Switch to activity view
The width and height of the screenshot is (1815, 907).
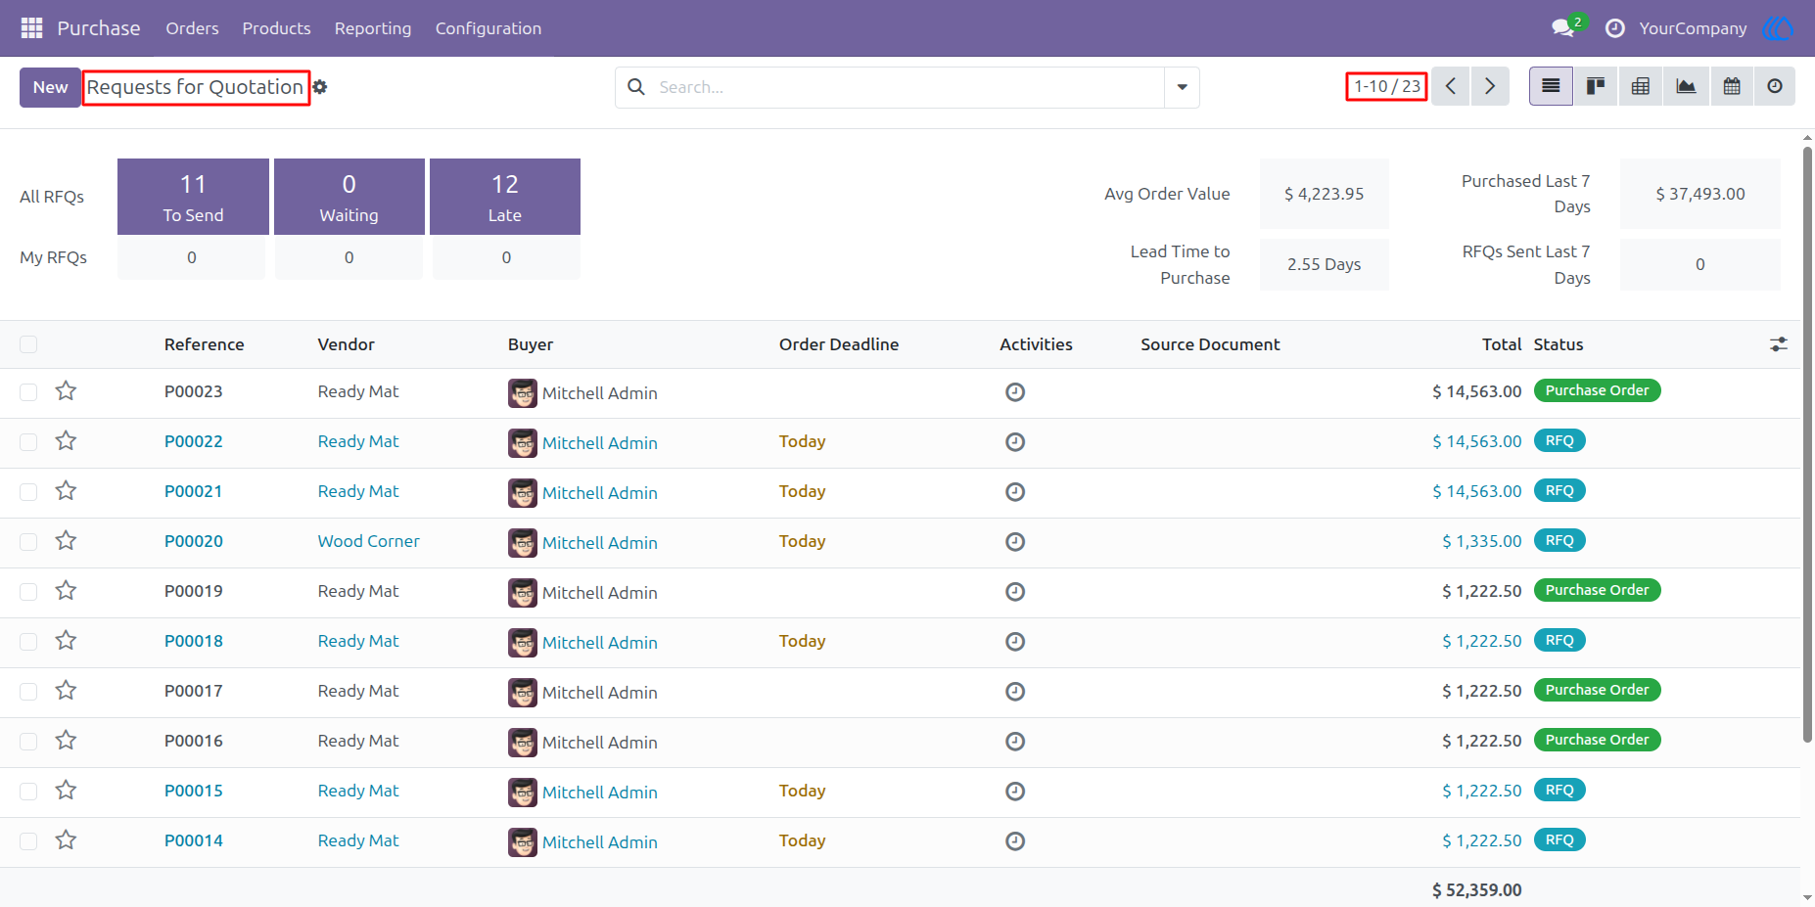click(1775, 86)
